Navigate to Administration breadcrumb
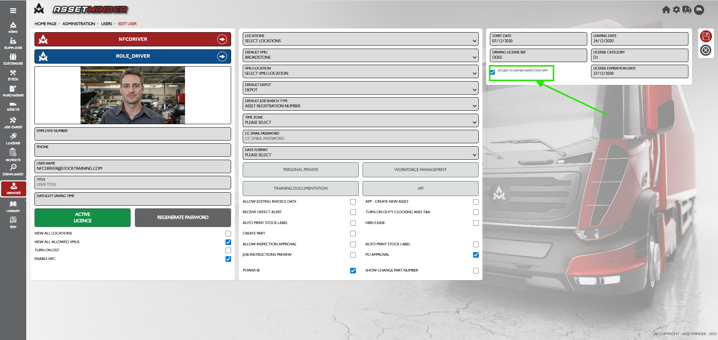This screenshot has width=718, height=340. (x=79, y=24)
